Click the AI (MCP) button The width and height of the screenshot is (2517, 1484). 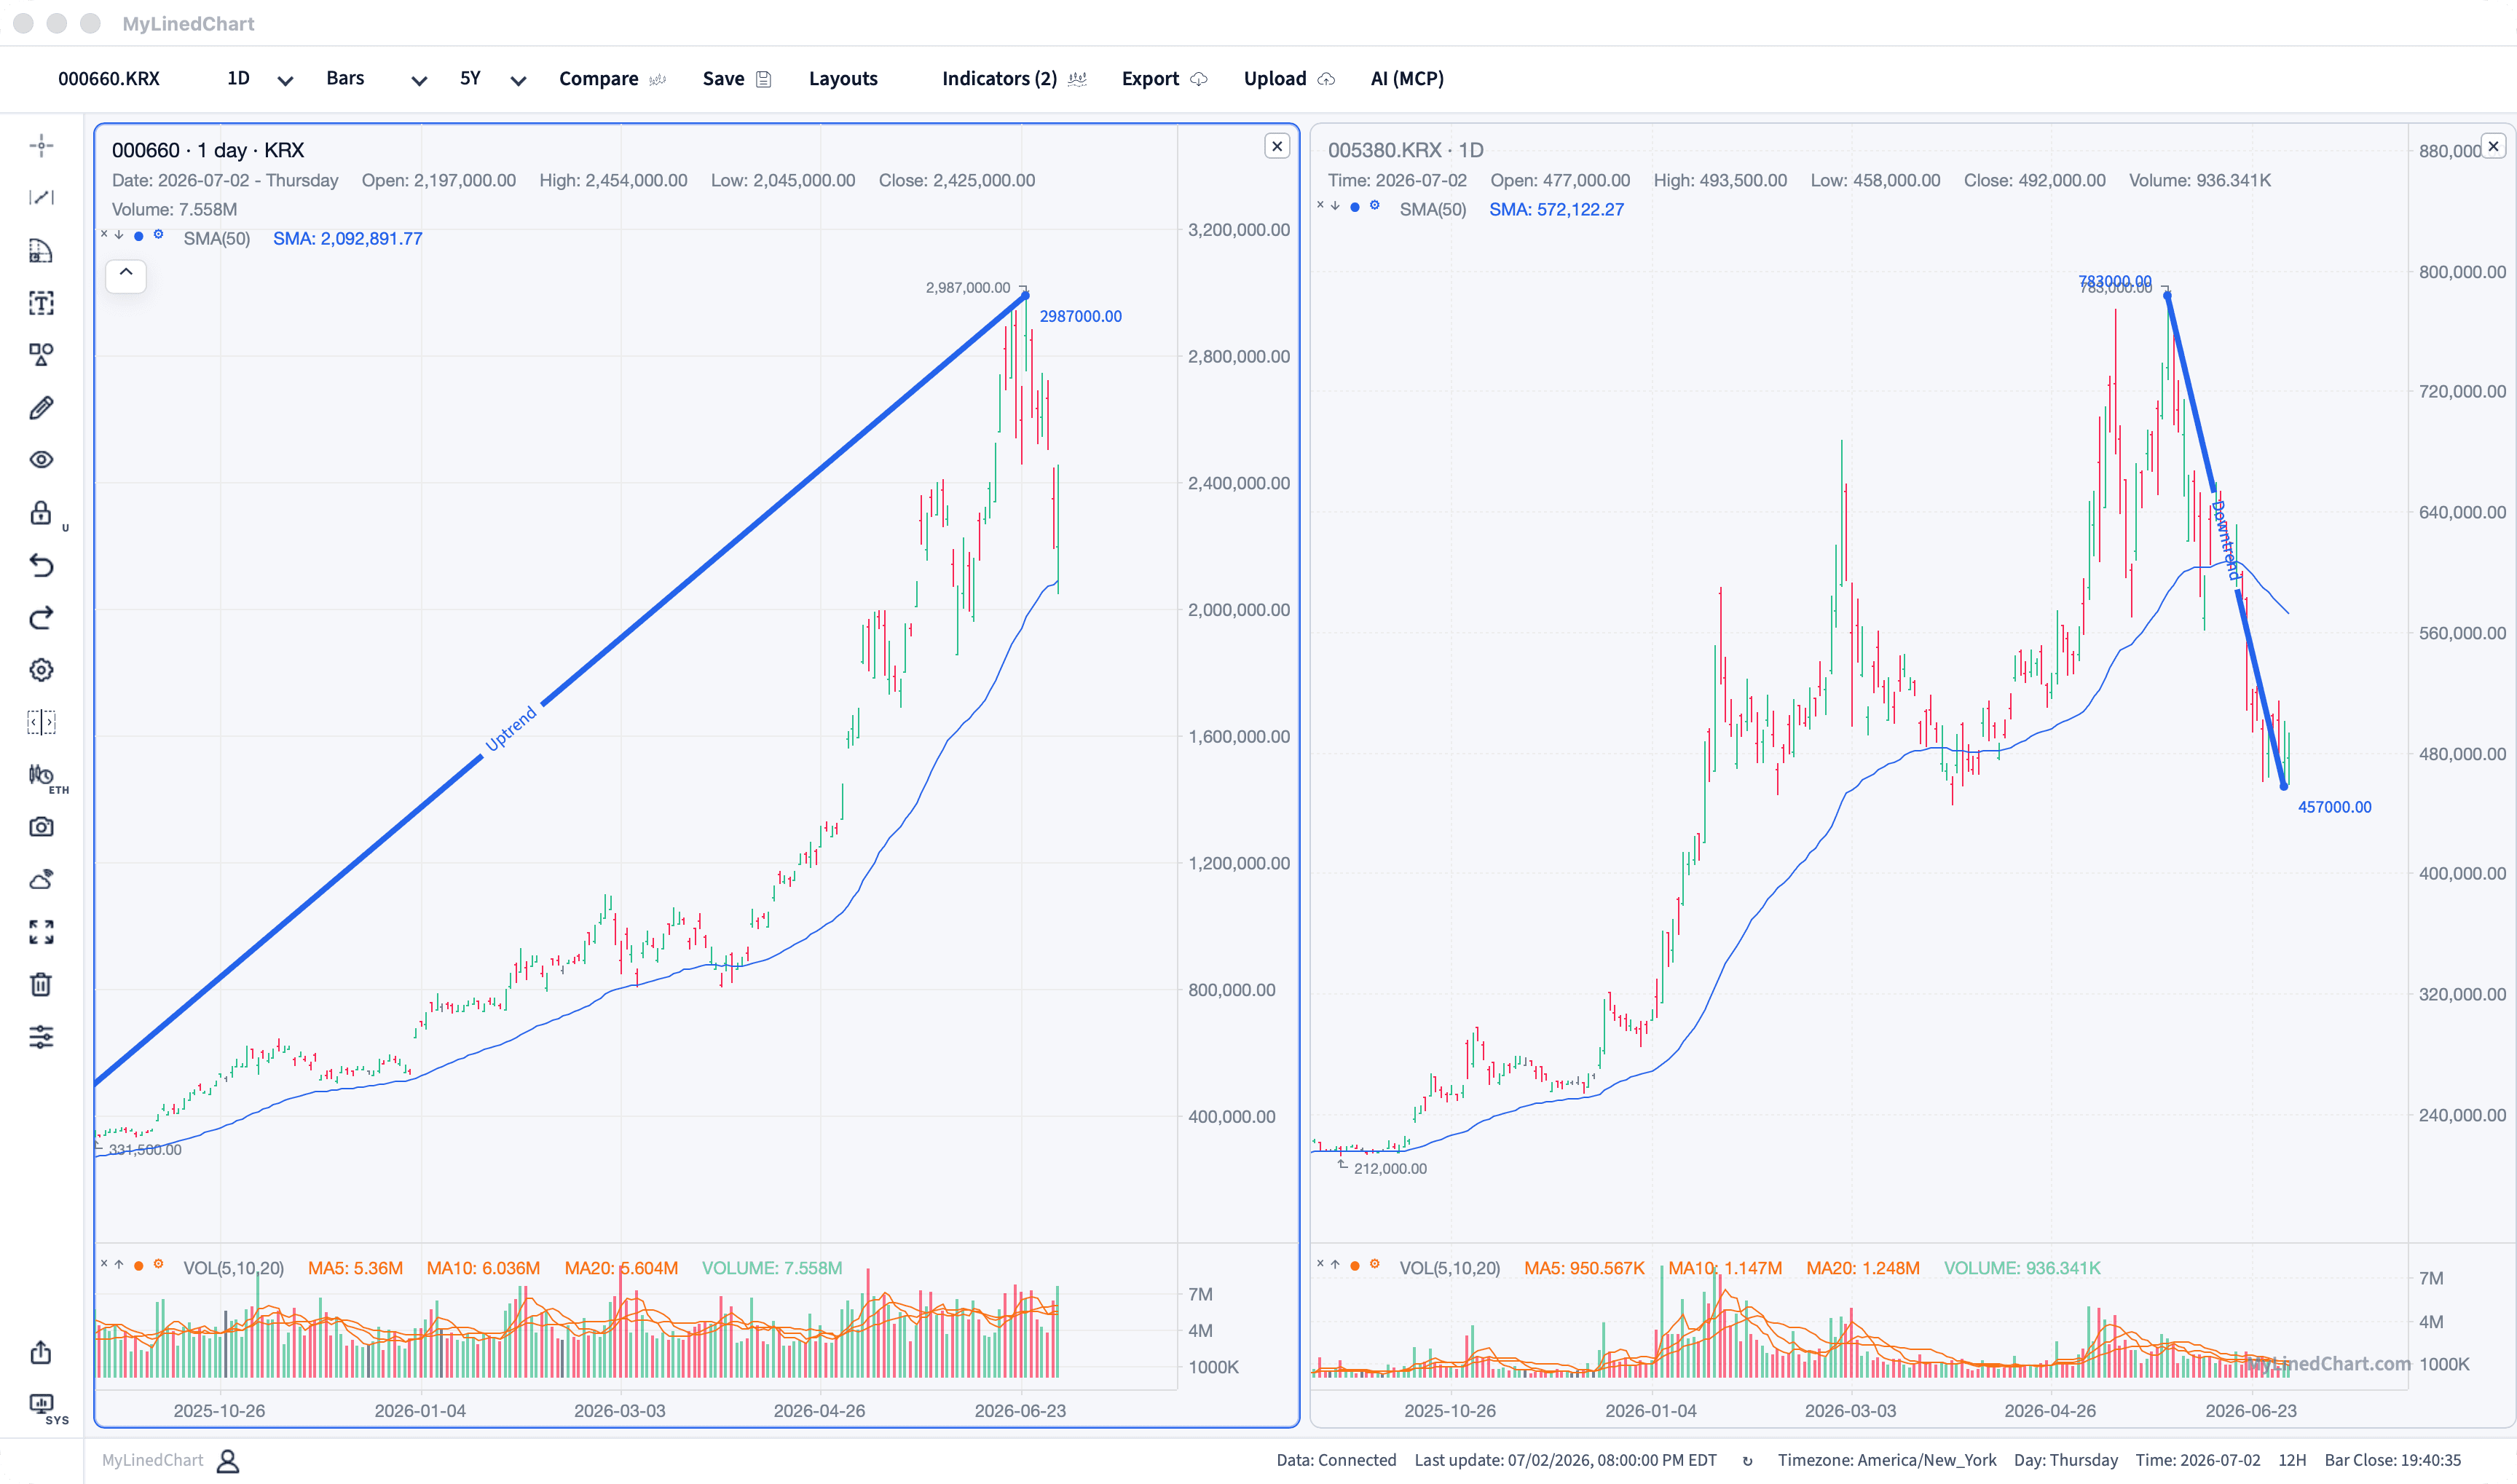click(1407, 79)
